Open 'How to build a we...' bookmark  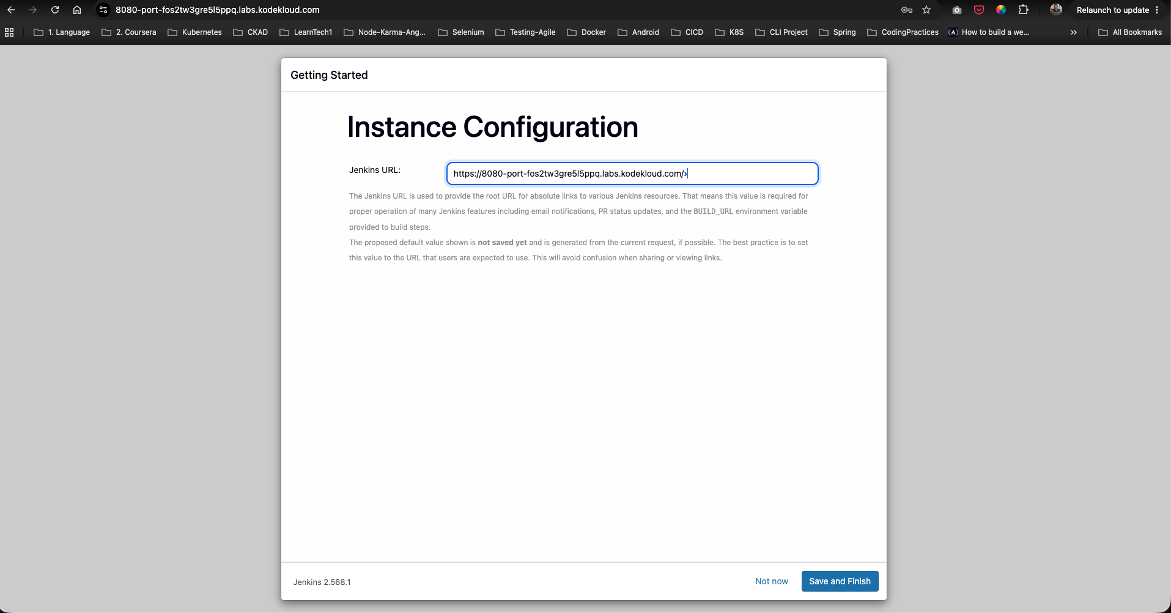989,32
